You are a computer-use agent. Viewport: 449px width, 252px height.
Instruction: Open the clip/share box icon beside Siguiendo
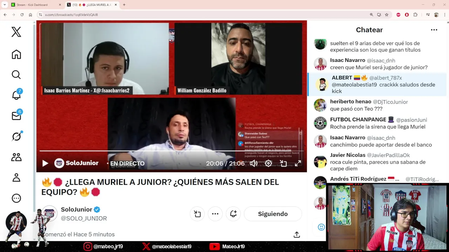[x=197, y=214]
